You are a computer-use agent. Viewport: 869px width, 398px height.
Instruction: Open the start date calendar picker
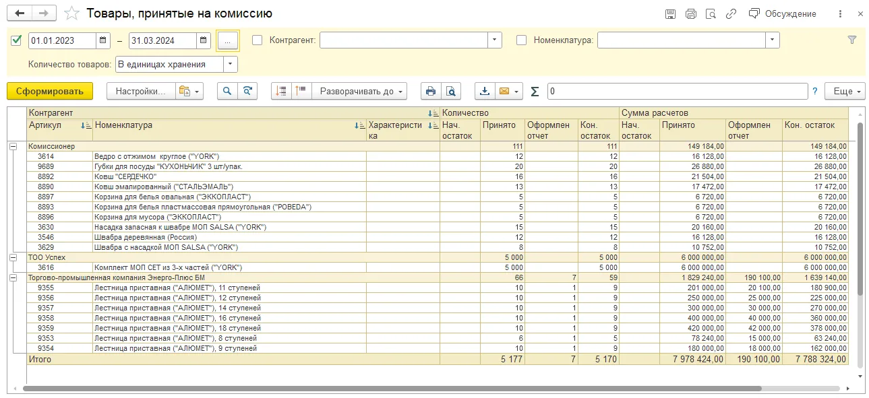(102, 40)
